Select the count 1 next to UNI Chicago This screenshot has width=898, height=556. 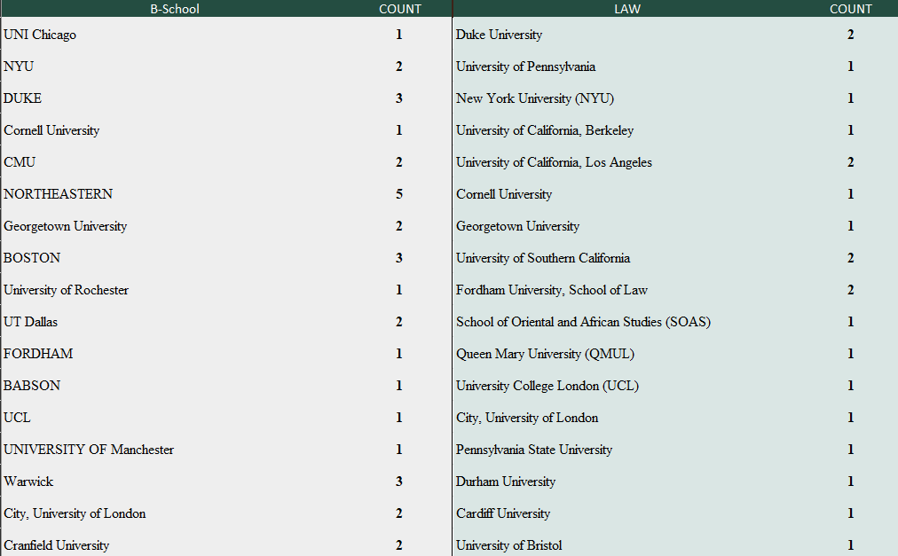(399, 35)
